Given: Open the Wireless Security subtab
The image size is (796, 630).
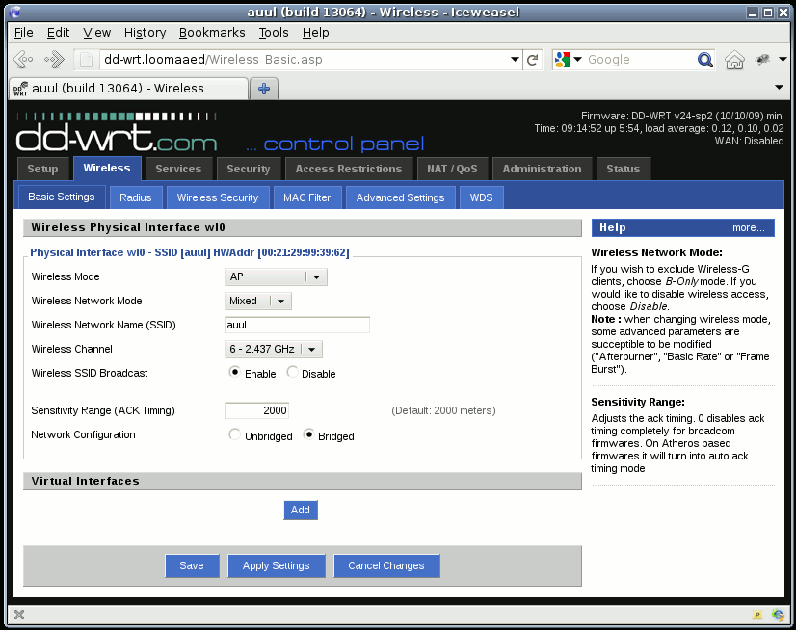Looking at the screenshot, I should [x=217, y=197].
